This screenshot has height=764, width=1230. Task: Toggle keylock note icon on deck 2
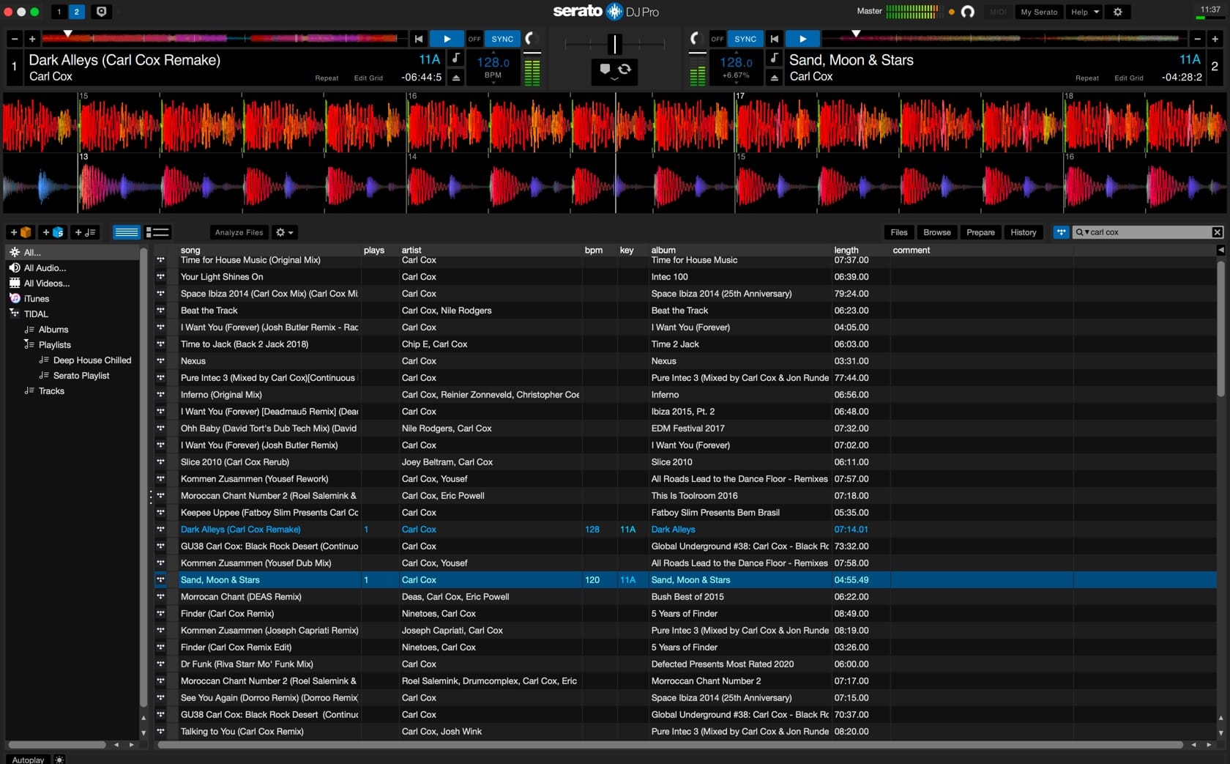pos(774,58)
